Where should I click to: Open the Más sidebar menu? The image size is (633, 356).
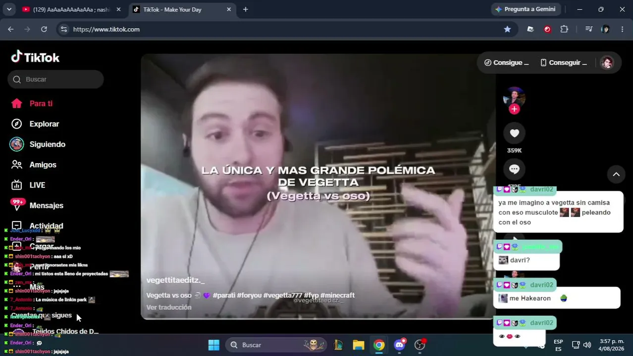point(28,287)
